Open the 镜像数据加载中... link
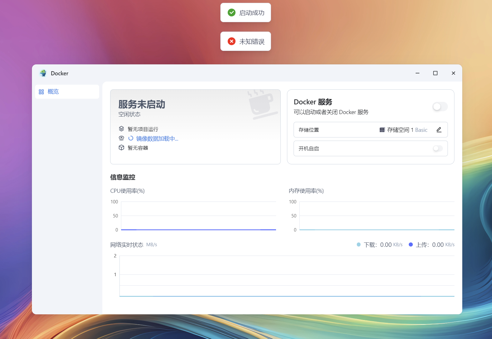This screenshot has width=492, height=339. [157, 138]
